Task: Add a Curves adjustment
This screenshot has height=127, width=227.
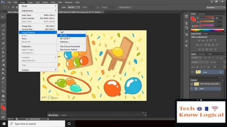Action: [x=207, y=41]
